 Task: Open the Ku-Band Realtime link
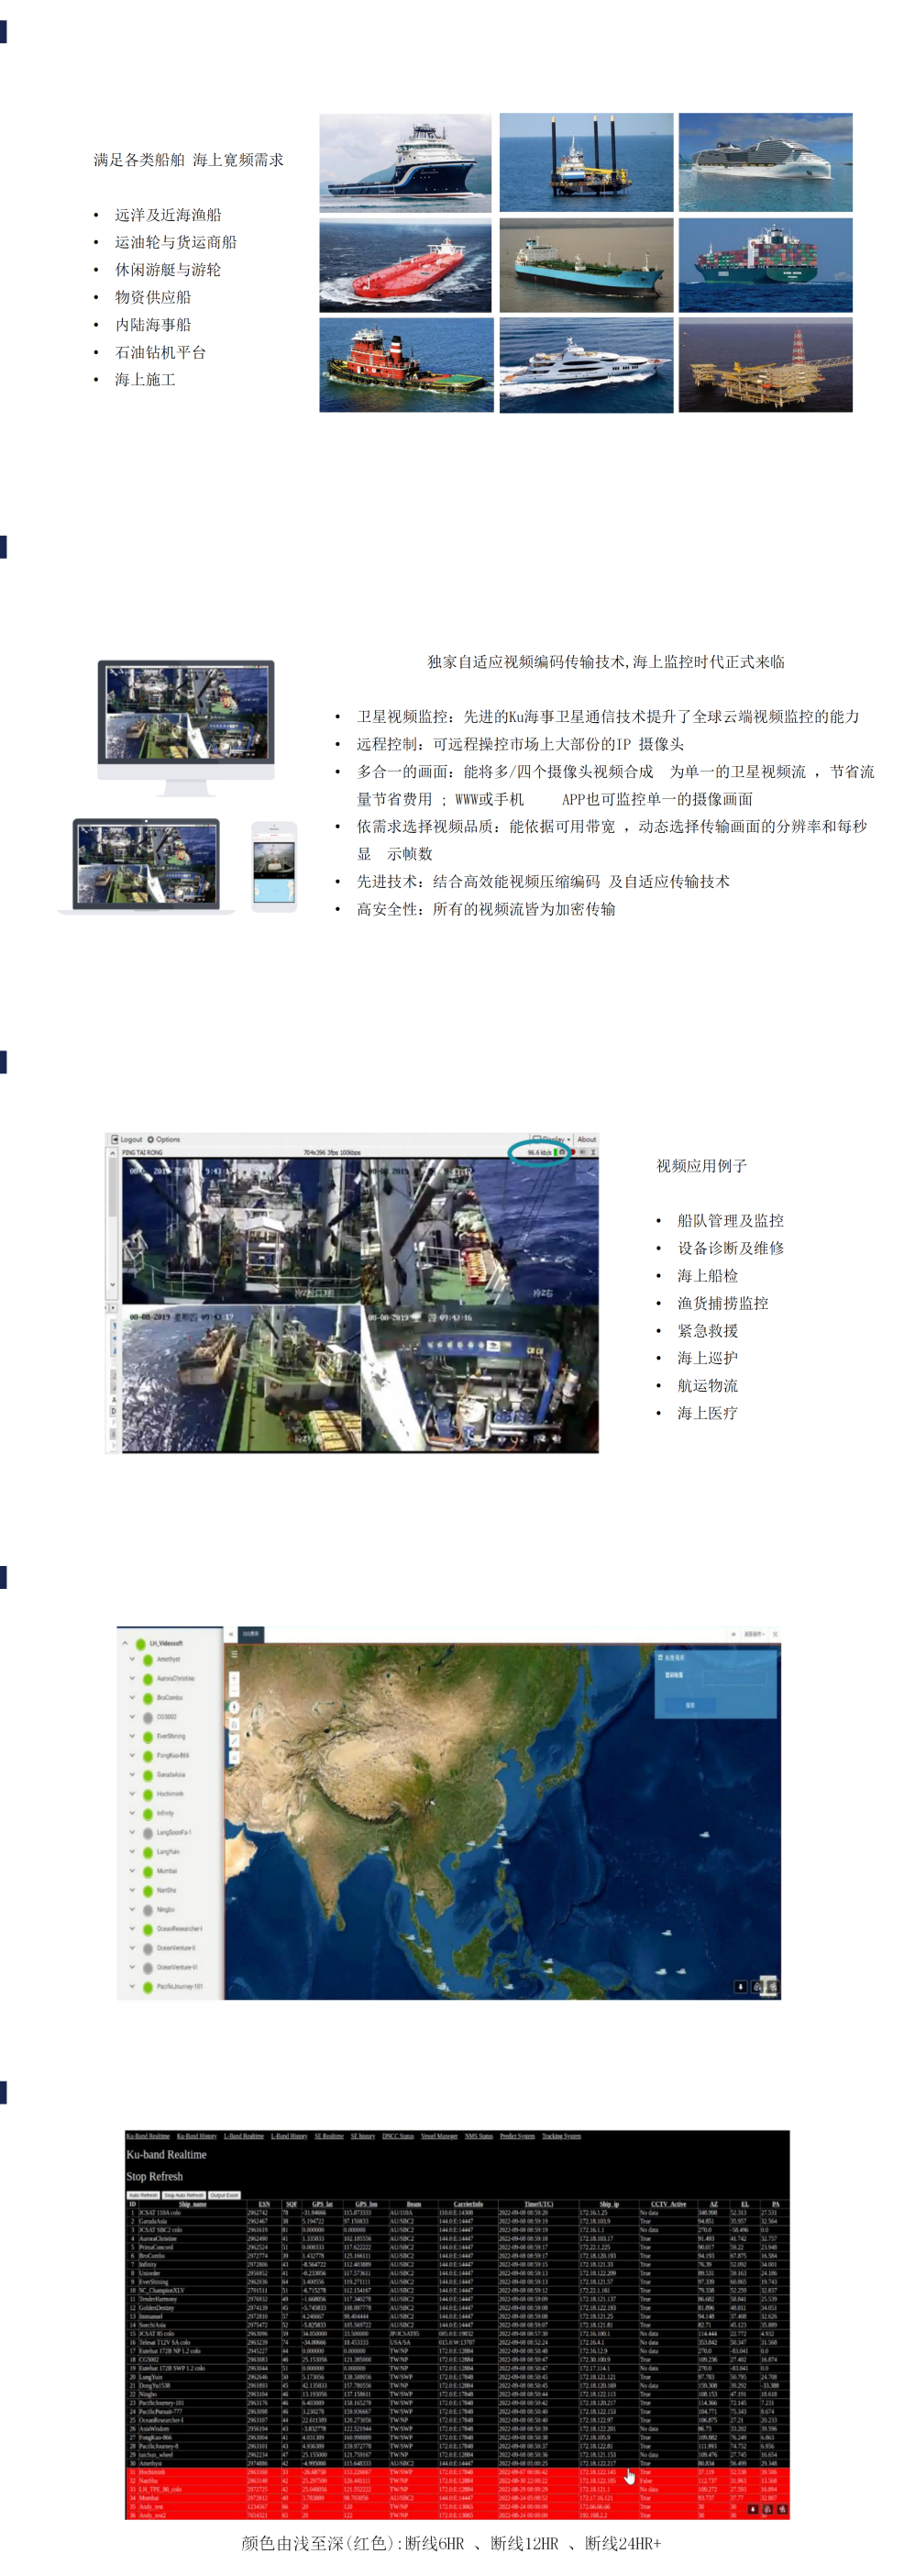[x=149, y=2137]
